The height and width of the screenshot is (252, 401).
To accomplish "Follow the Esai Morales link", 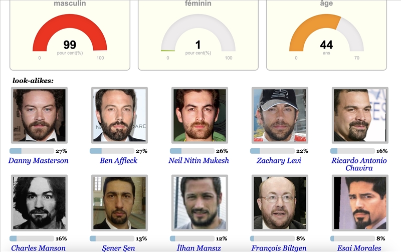I will pos(359,248).
